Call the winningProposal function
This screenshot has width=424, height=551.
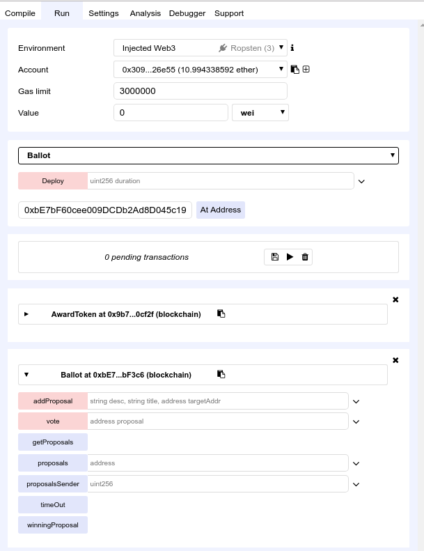click(x=53, y=525)
